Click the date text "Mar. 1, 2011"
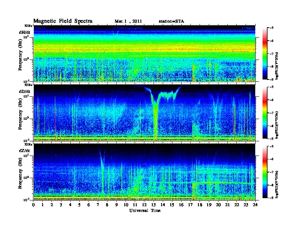Viewport: 304px width, 235px height. tap(128, 22)
